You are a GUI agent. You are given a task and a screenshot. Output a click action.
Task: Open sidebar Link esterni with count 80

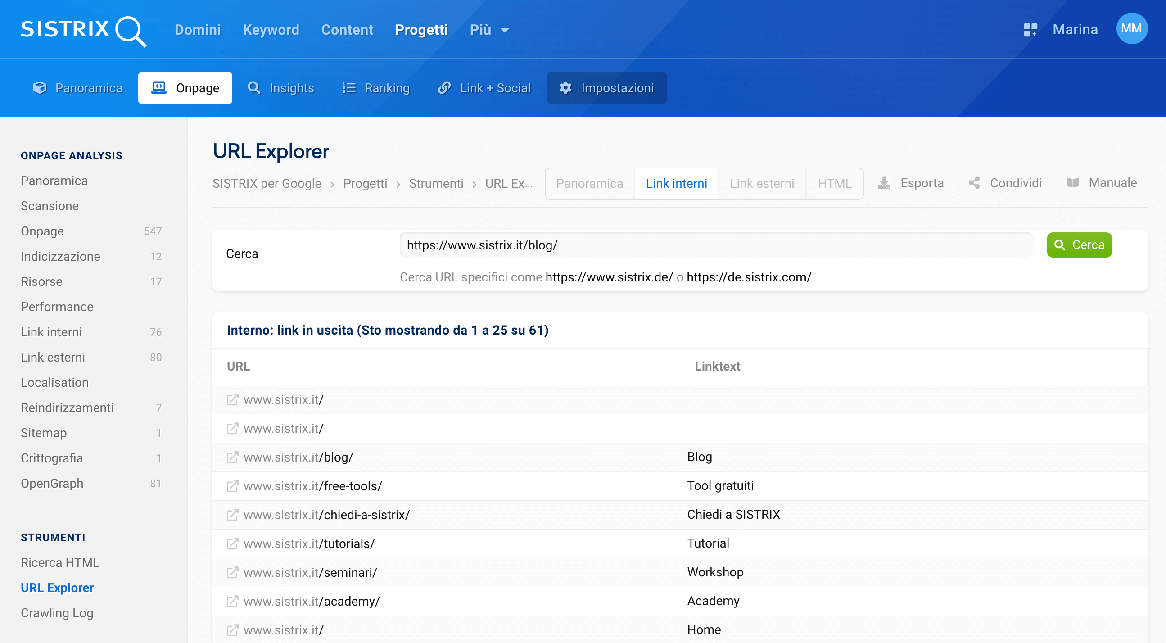[91, 357]
